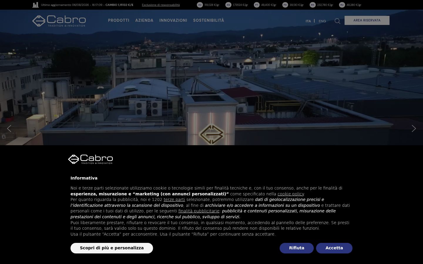Go to next slide arrow
Screen dimensions: 423x264
coord(414,128)
